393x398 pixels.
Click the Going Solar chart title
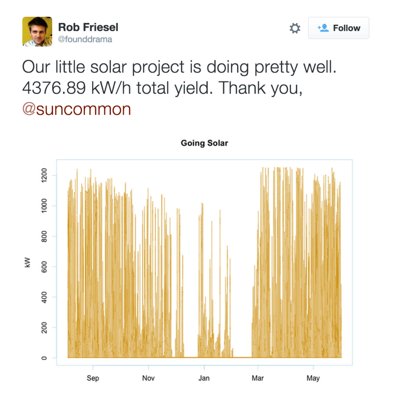(x=204, y=143)
